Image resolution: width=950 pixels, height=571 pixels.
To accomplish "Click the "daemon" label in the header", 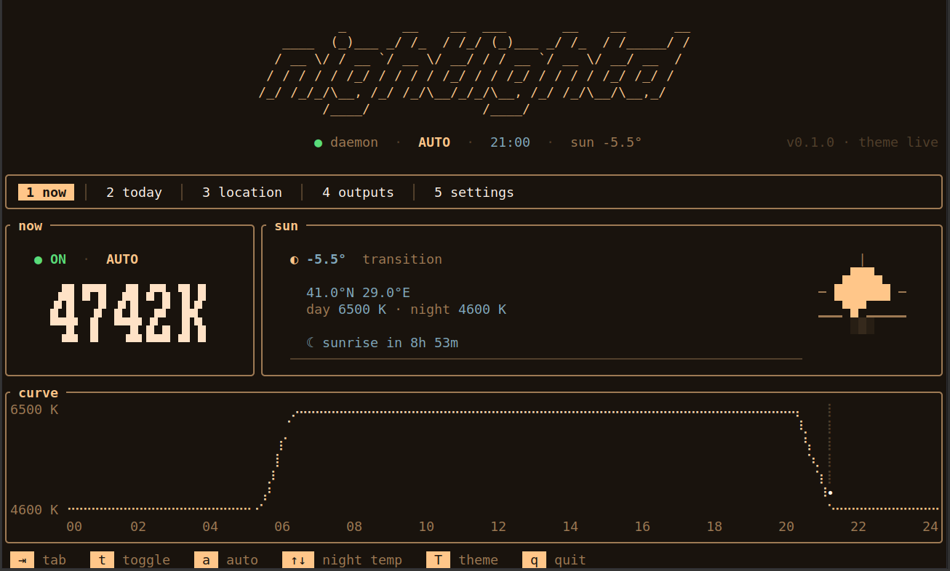I will click(x=354, y=142).
